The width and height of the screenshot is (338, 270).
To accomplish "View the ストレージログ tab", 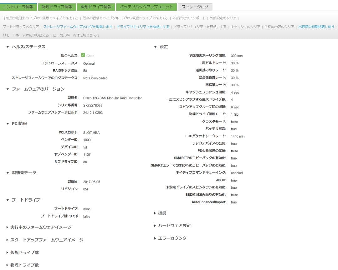I will (195, 6).
